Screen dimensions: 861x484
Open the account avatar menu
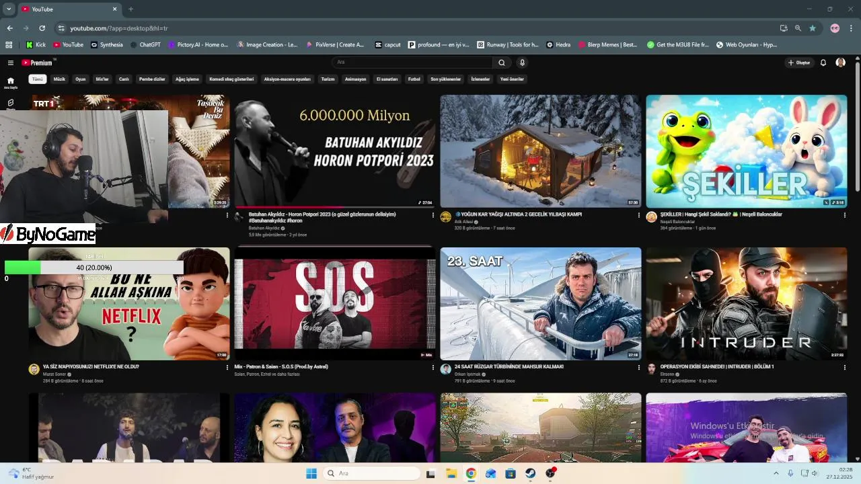(x=840, y=63)
